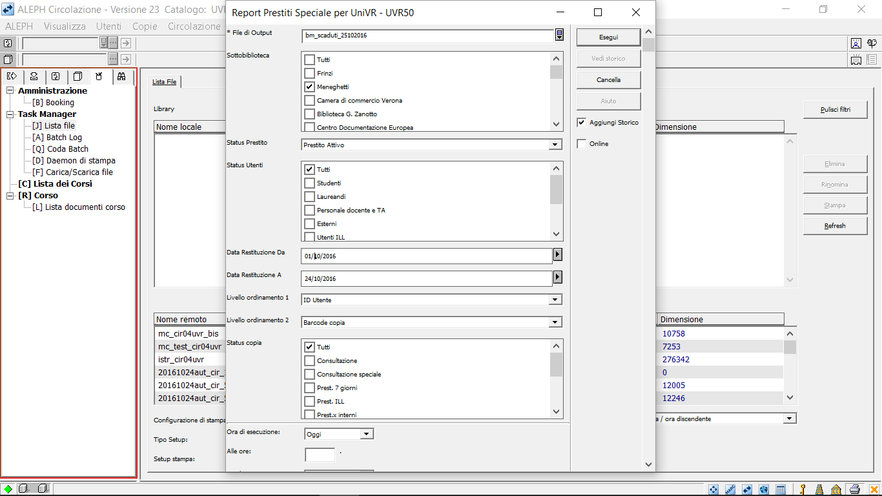The image size is (882, 496).
Task: Click the user card icon at top right
Action: click(856, 43)
